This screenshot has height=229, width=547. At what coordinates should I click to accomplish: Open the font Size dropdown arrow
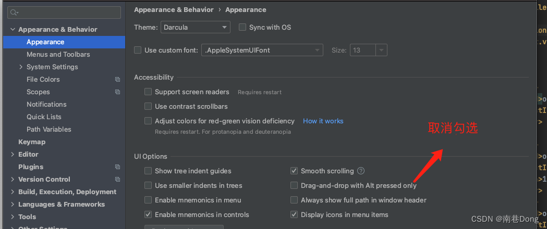381,50
